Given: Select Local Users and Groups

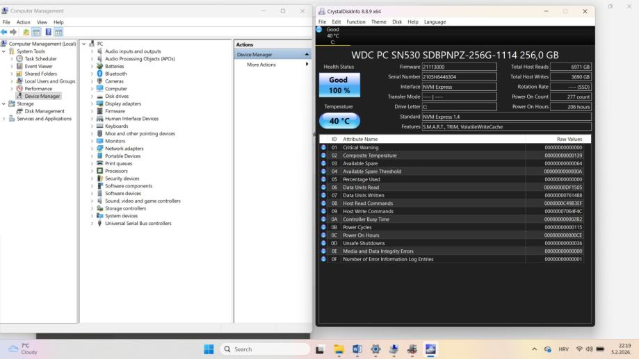Looking at the screenshot, I should point(50,81).
